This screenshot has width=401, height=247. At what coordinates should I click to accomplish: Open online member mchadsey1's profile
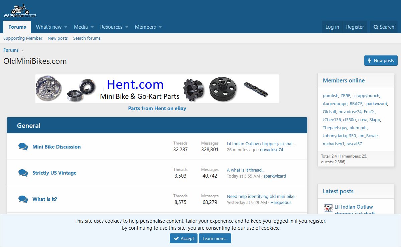333,144
